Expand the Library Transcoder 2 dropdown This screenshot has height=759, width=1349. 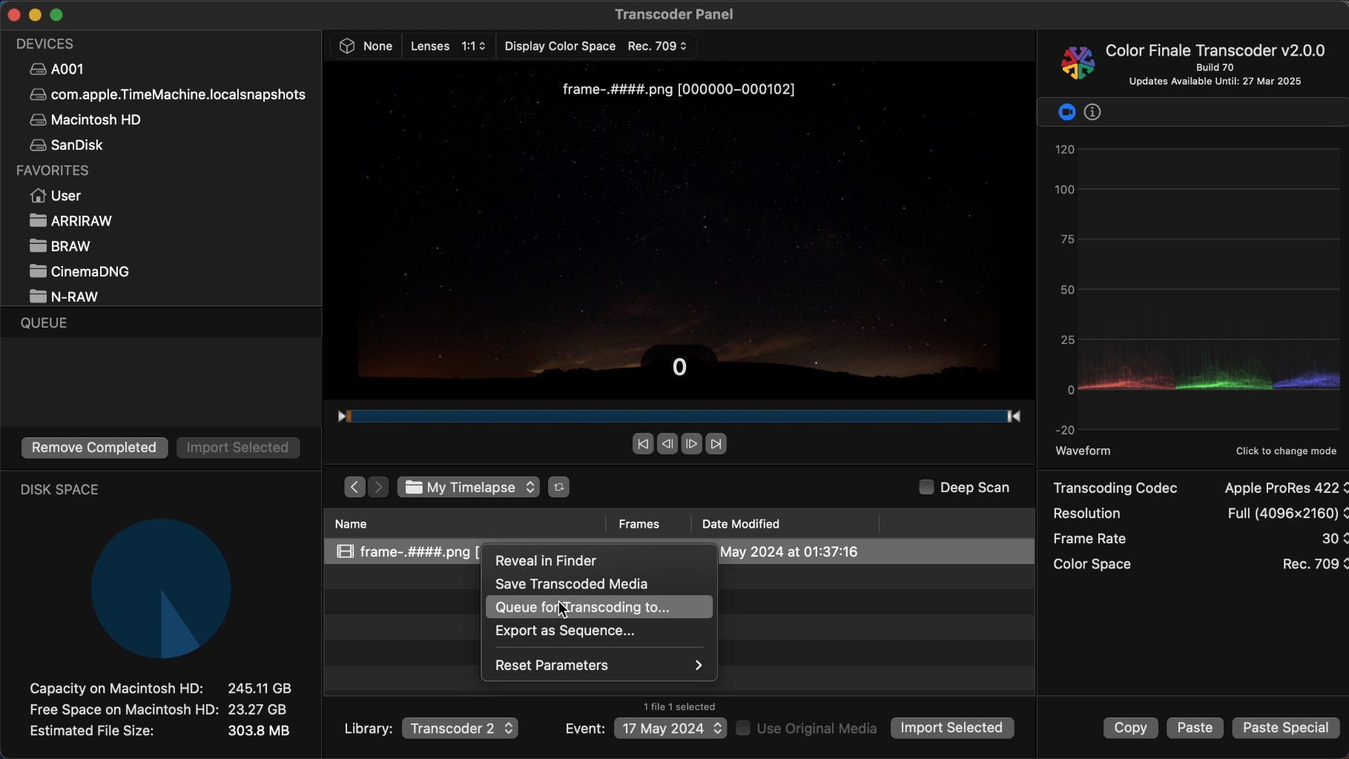460,729
